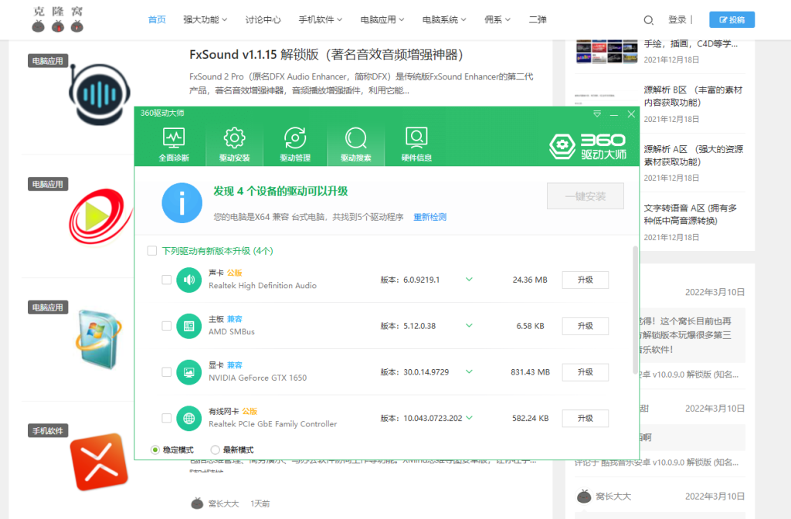The height and width of the screenshot is (519, 791).
Task: Check the 下列驱动有新版本升级 select-all checkbox
Action: (x=152, y=251)
